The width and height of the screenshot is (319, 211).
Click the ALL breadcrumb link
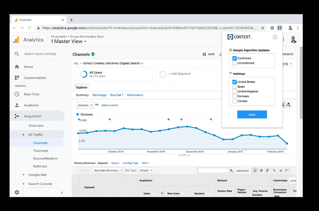tap(76, 63)
